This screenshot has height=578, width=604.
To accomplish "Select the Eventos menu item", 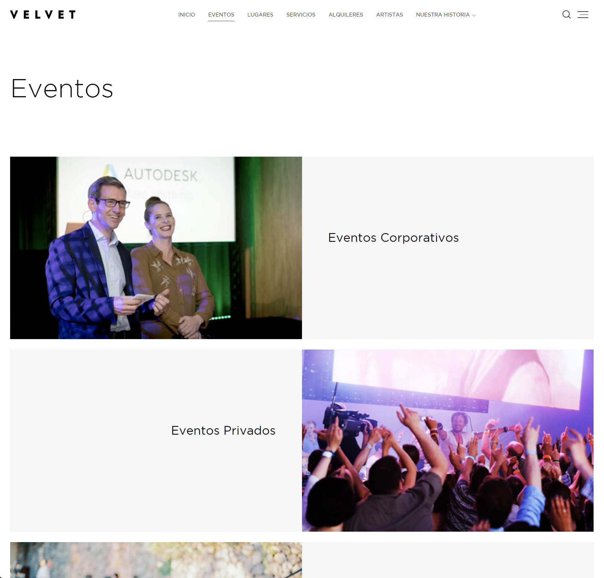I will pos(221,14).
